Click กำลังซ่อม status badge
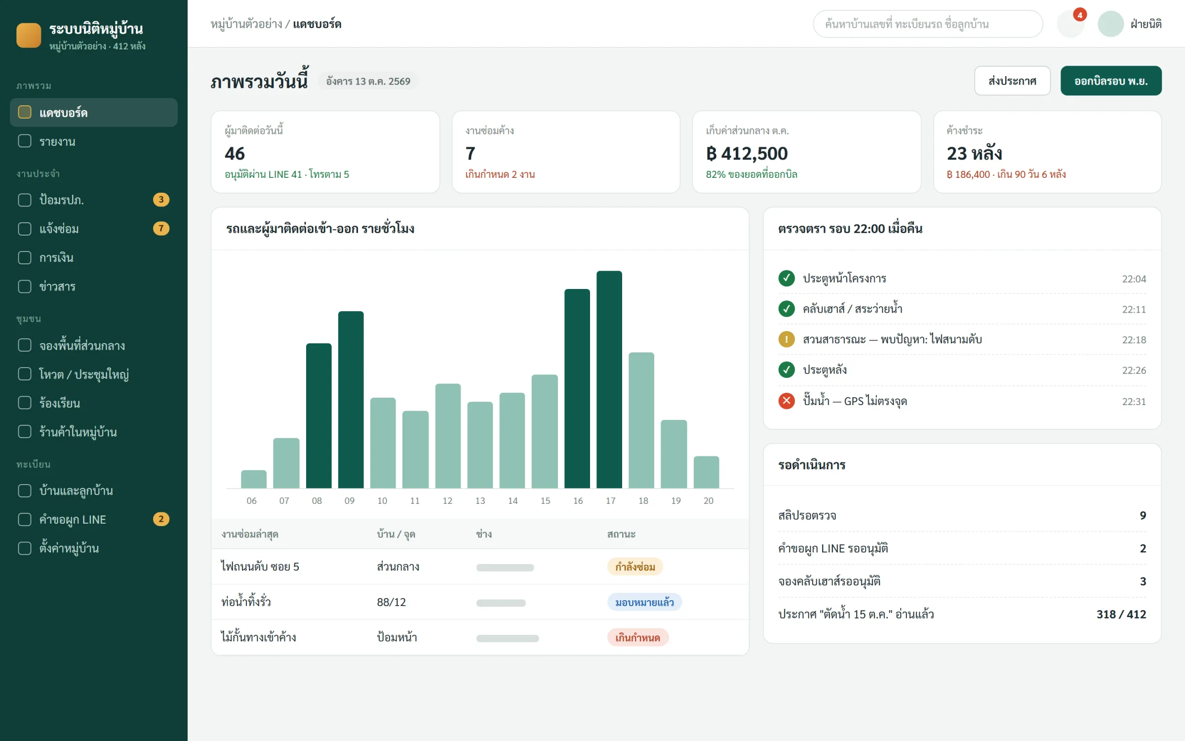The width and height of the screenshot is (1185, 741). point(635,567)
